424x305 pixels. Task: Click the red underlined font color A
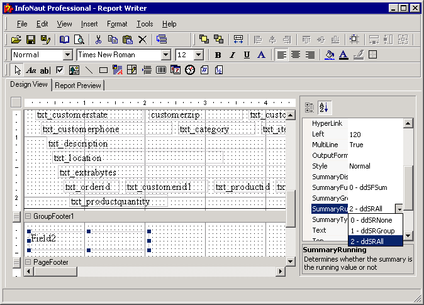click(343, 55)
